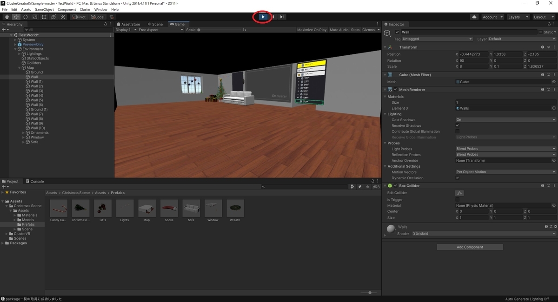Switch to the Console tab
This screenshot has width=558, height=302.
34,181
